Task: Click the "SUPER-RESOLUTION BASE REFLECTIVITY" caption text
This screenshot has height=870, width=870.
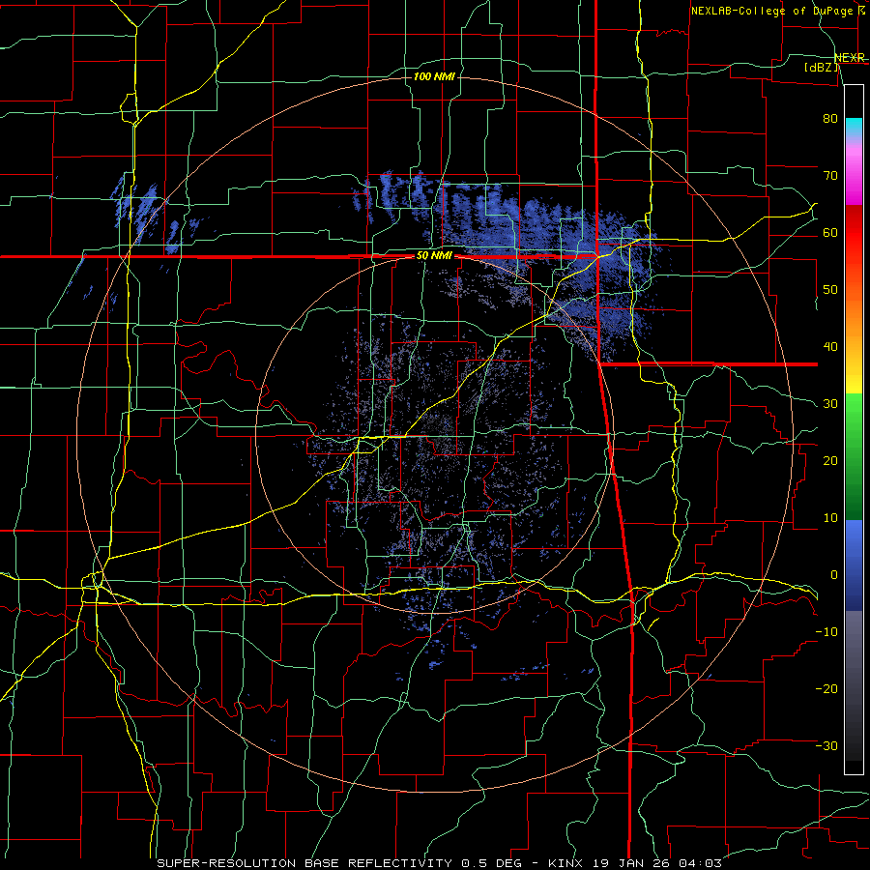Action: (304, 863)
